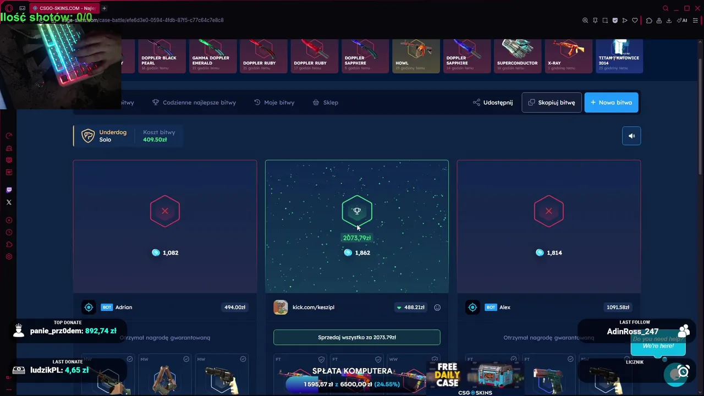Open browser zoom magnifier icon
The width and height of the screenshot is (704, 396).
pyautogui.click(x=585, y=20)
